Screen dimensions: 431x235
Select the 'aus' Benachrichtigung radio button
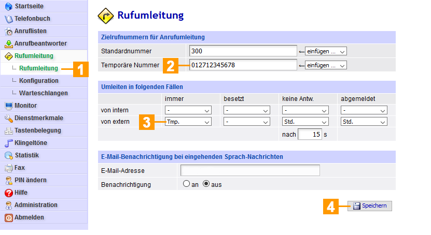coord(206,184)
